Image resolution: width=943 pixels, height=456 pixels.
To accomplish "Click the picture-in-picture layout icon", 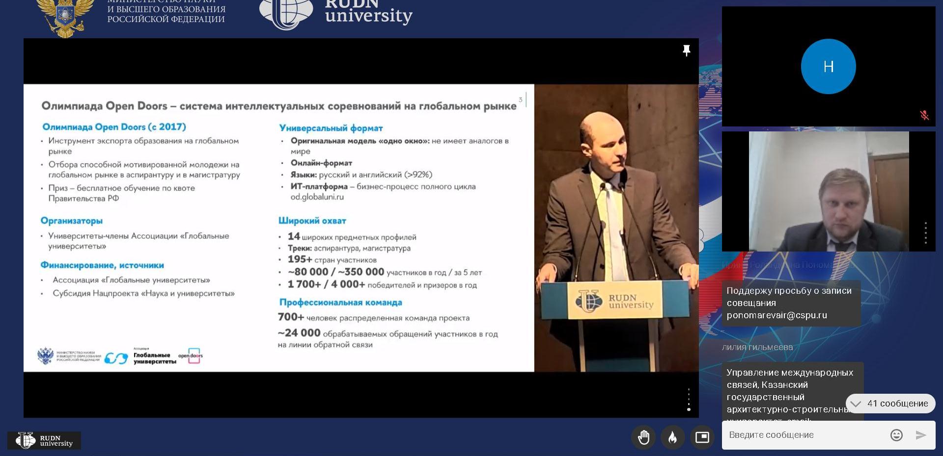I will point(702,437).
